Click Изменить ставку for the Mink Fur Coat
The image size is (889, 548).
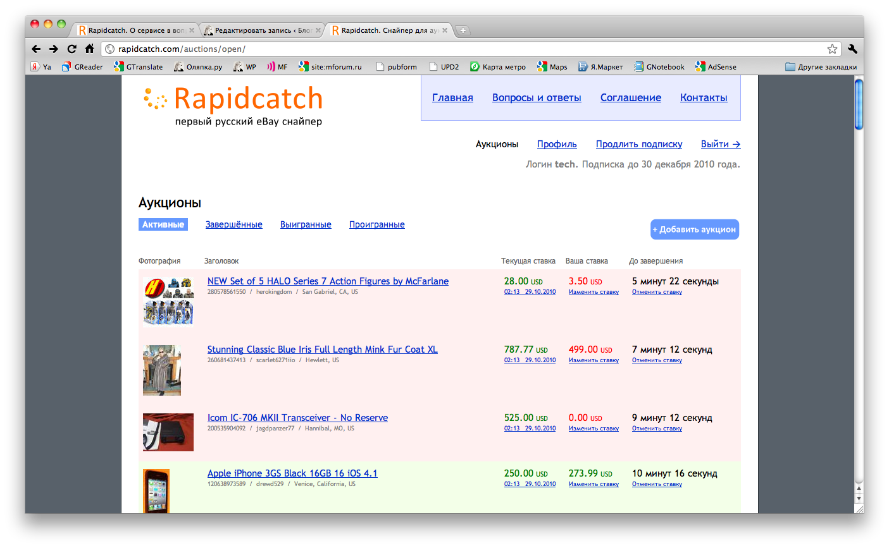pos(594,360)
